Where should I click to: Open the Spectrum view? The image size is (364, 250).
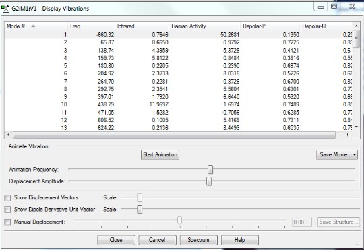[198, 240]
